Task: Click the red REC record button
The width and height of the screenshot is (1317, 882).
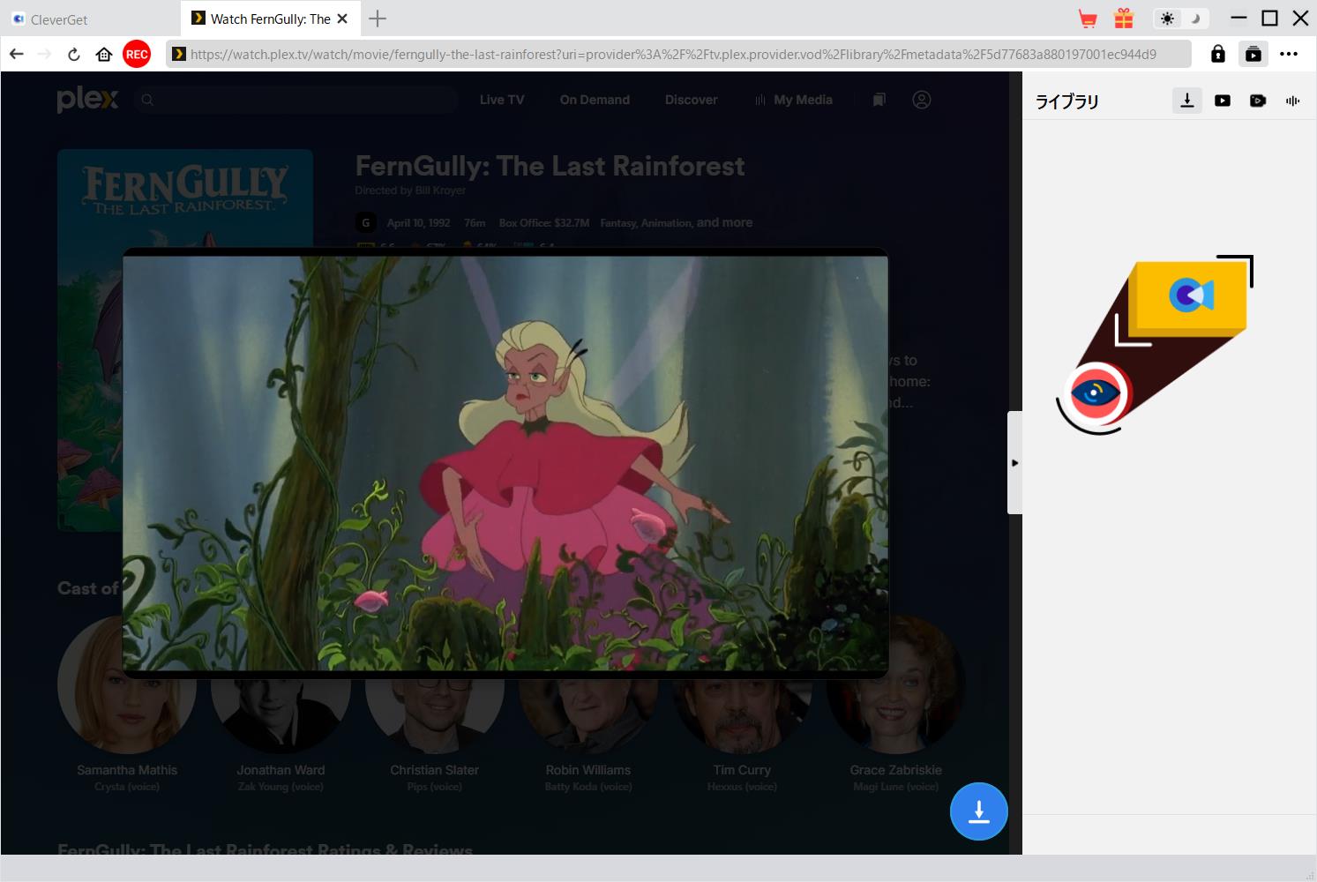Action: point(136,54)
